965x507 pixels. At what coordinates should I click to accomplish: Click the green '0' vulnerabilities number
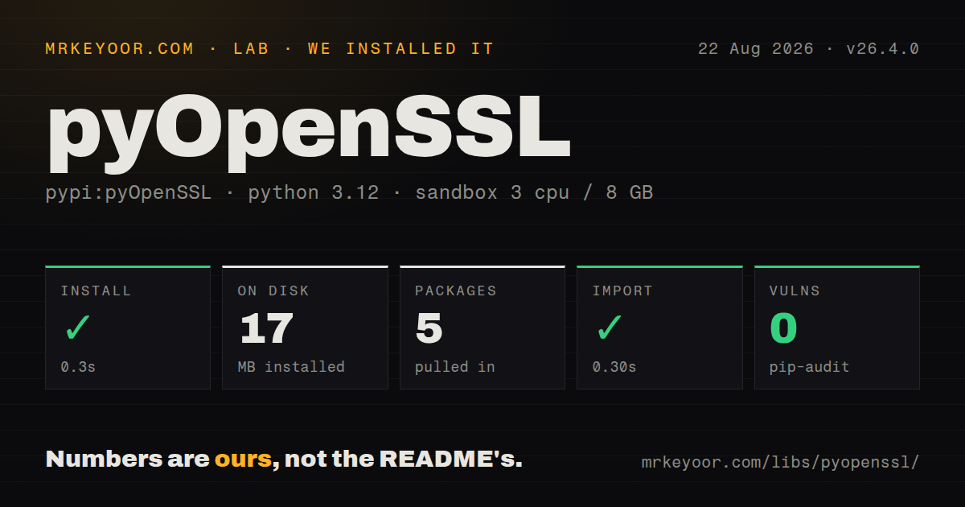pyautogui.click(x=784, y=328)
